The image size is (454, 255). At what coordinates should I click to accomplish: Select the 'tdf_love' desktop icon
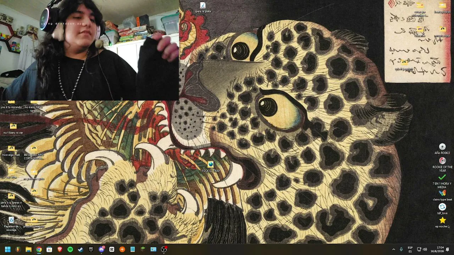442,209
